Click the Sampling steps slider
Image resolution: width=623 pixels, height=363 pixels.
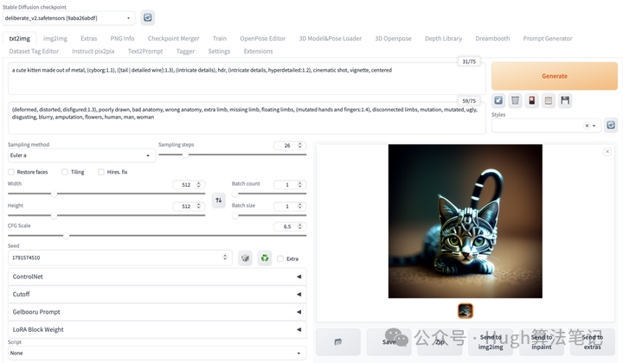tap(233, 155)
